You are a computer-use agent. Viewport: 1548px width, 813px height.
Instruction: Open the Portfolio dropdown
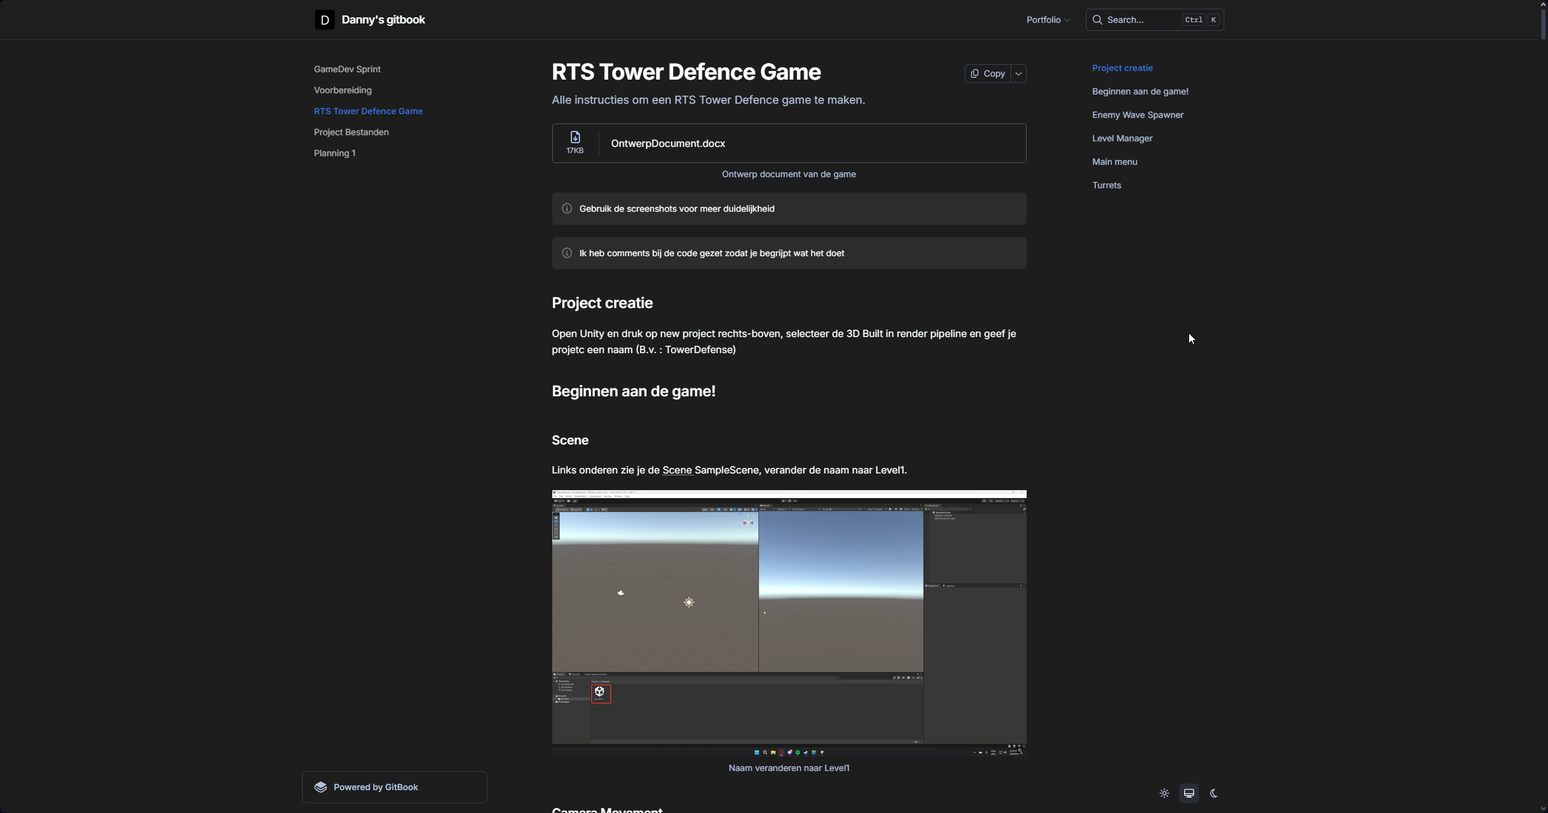point(1048,20)
